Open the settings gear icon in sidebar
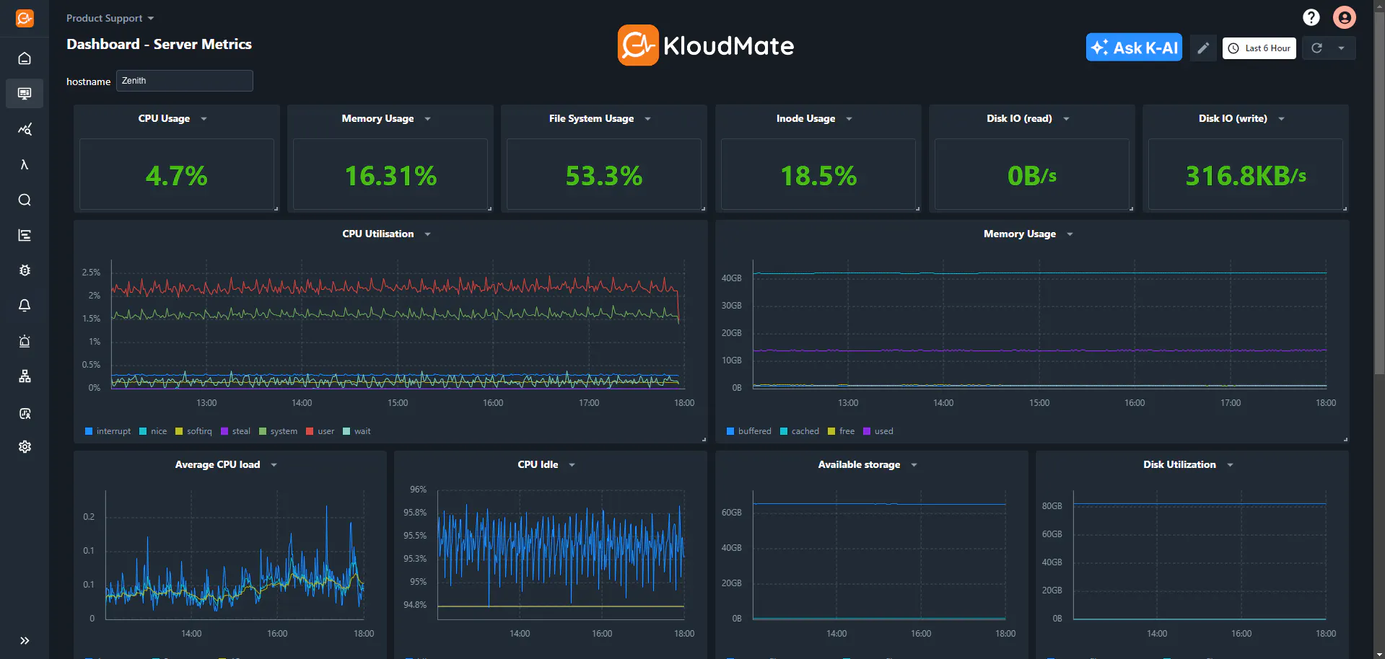Screen dimensions: 1385x659 [25, 447]
